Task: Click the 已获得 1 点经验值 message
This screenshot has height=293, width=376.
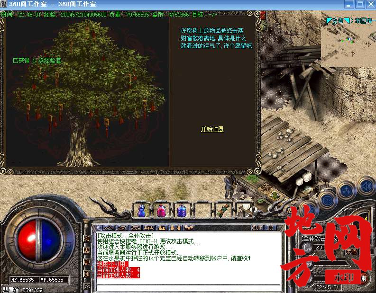Action: click(x=37, y=61)
